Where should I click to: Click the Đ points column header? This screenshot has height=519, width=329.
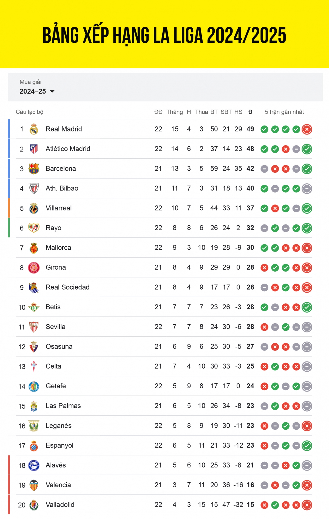pos(250,112)
